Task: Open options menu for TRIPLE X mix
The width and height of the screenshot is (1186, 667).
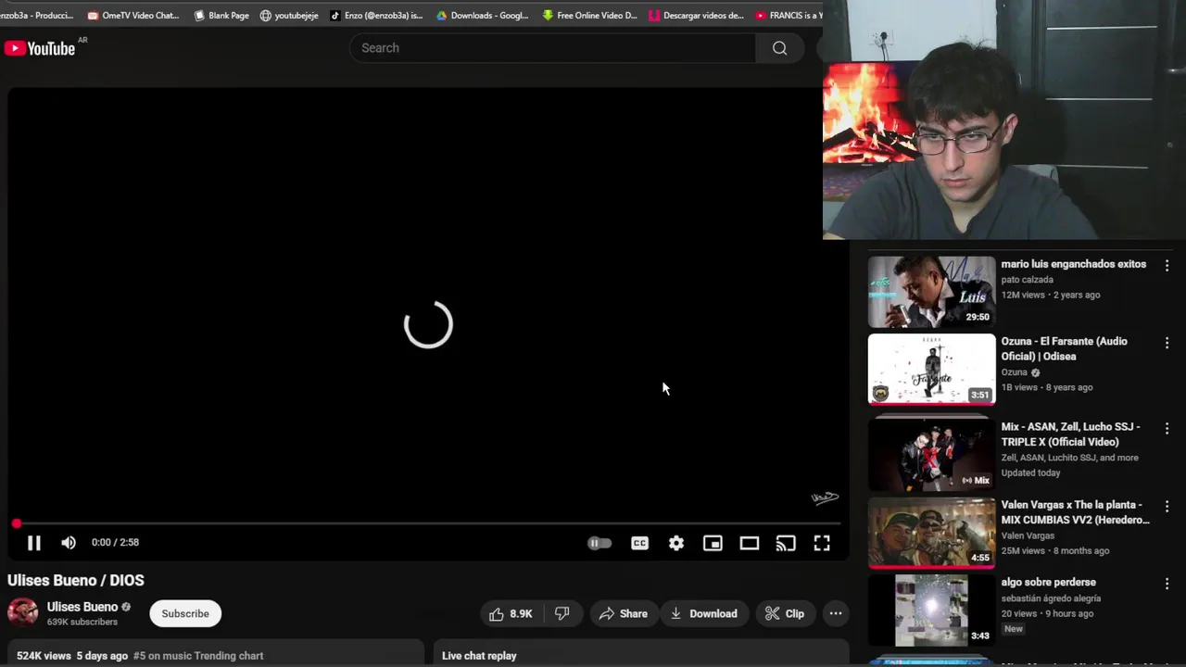Action: coord(1167,428)
